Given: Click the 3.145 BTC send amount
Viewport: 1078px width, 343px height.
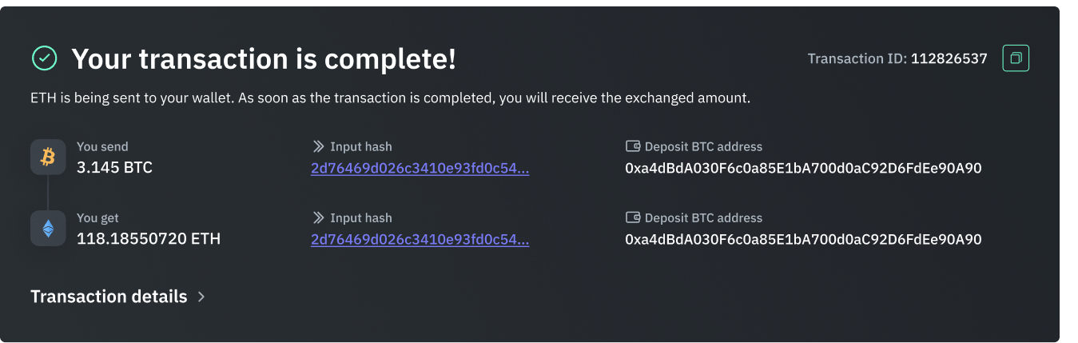Looking at the screenshot, I should pos(114,168).
